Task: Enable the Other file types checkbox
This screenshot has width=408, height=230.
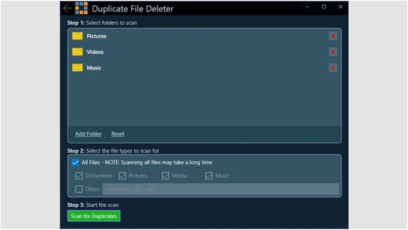Action: 79,189
